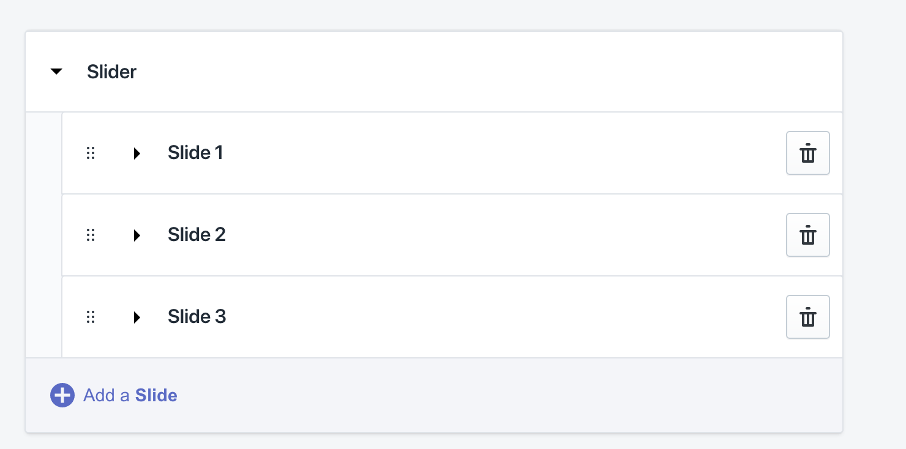
Task: Click blank space in Slider header row
Action: 490,72
